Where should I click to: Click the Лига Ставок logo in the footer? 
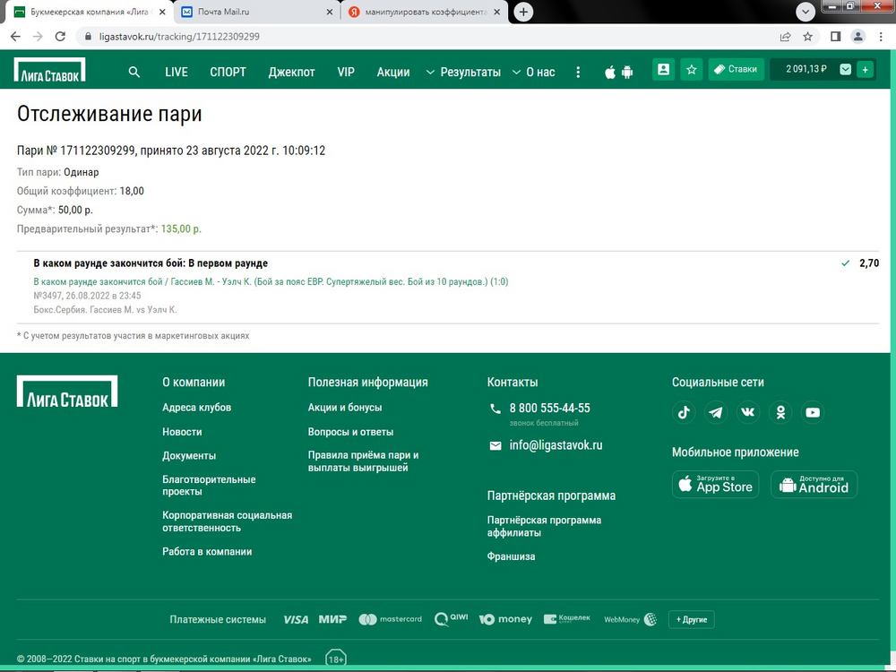[67, 392]
